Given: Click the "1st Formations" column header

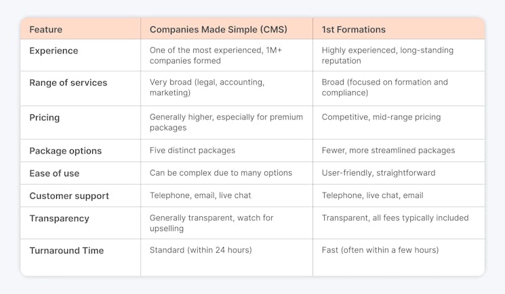Looking at the screenshot, I should click(353, 30).
